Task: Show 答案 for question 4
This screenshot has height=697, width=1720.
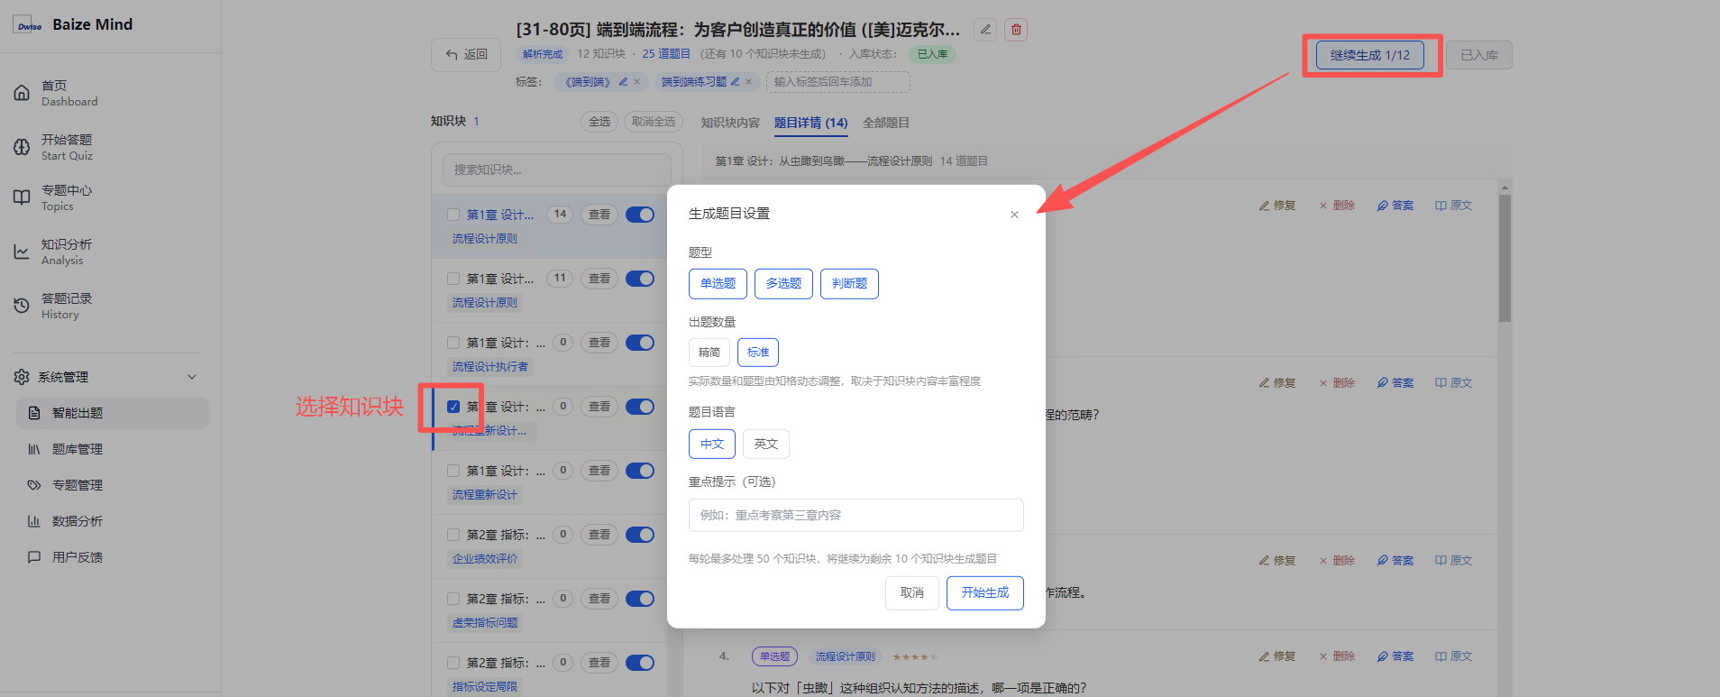Action: pyautogui.click(x=1395, y=656)
